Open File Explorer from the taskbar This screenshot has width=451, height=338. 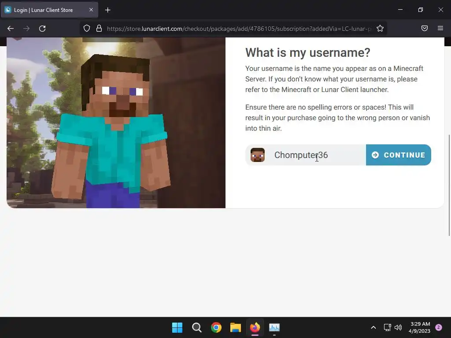click(x=236, y=327)
